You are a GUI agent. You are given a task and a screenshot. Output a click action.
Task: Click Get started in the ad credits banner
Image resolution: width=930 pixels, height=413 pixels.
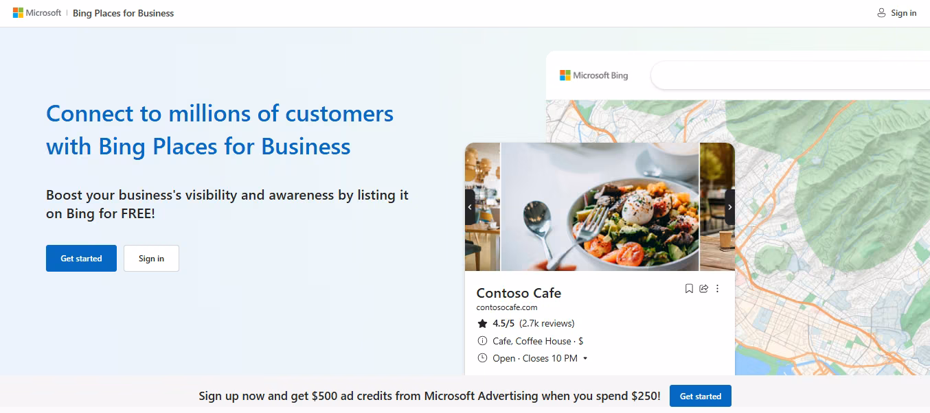pos(701,397)
